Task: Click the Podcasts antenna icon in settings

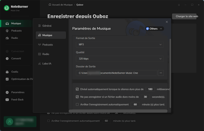Action: [x=39, y=45]
